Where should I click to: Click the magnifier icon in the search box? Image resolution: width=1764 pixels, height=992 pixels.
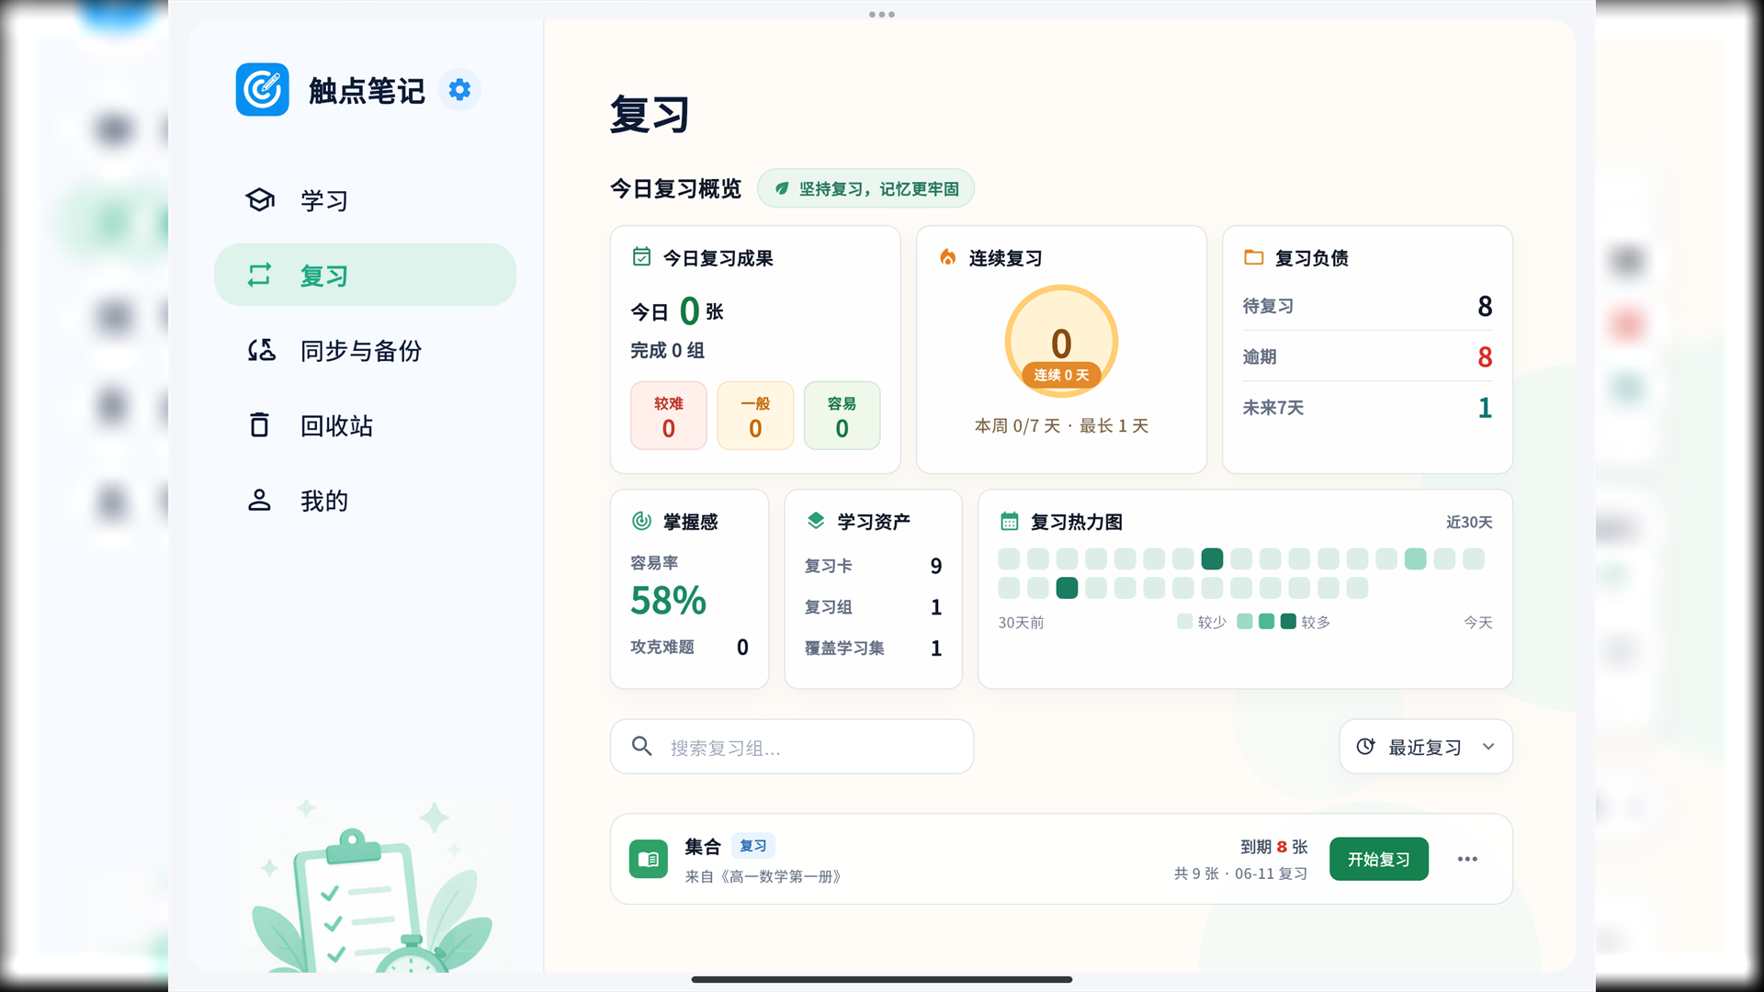click(x=642, y=746)
